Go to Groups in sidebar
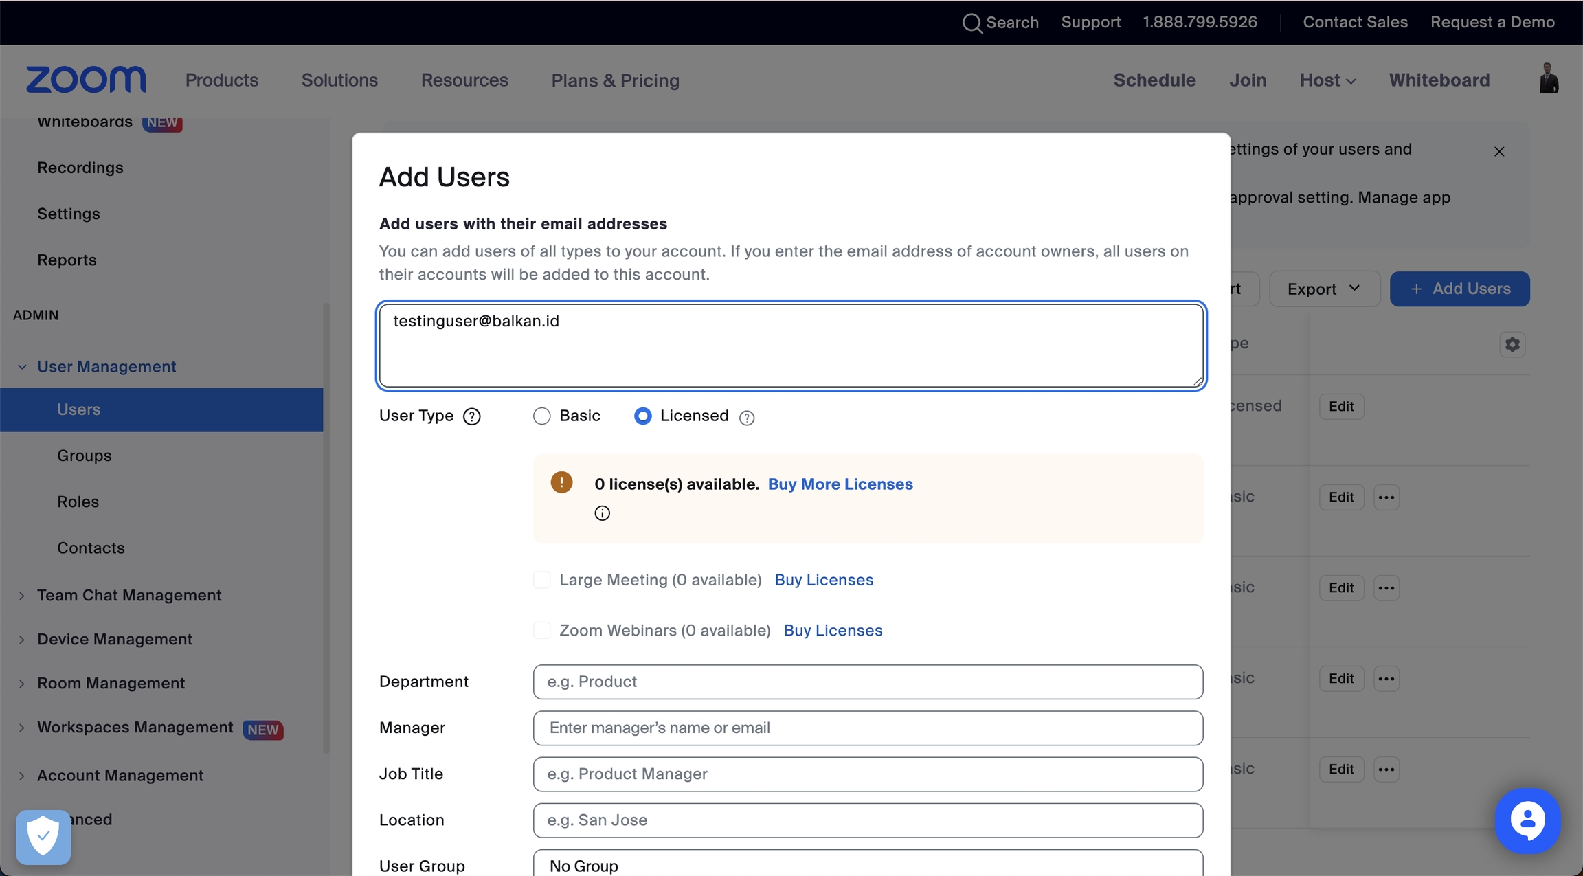The height and width of the screenshot is (876, 1583). [x=84, y=456]
